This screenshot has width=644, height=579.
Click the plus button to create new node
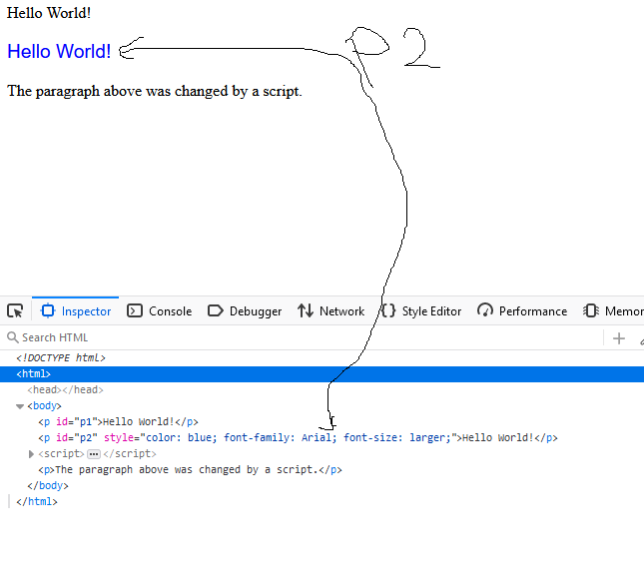tap(618, 338)
